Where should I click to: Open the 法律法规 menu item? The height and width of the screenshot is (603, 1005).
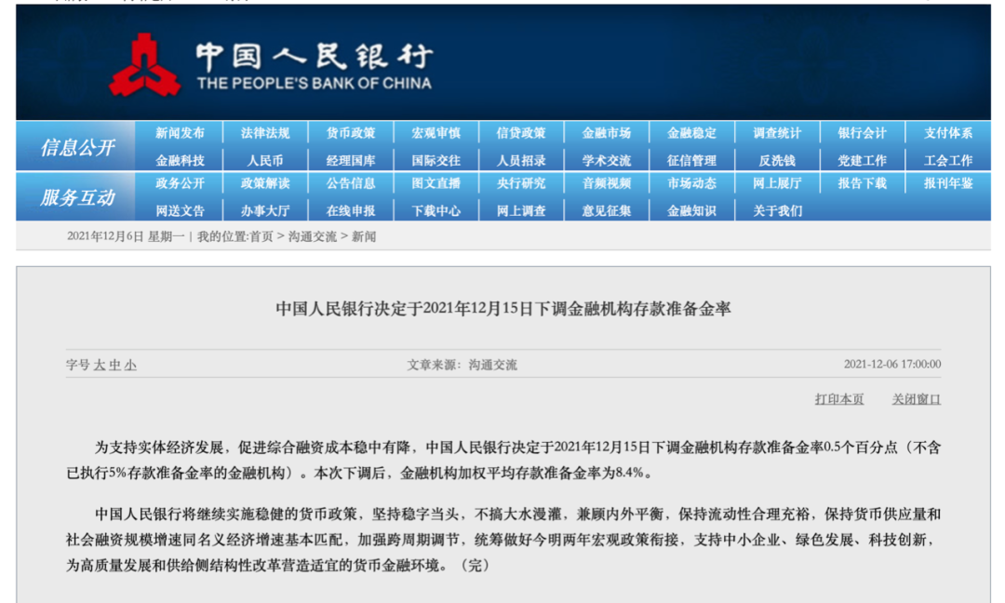264,133
